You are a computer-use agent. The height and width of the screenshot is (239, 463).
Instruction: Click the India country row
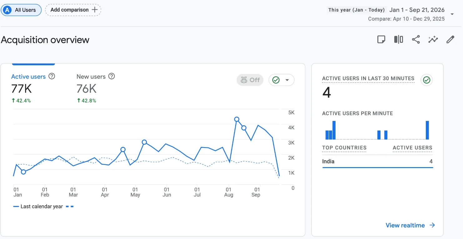377,162
